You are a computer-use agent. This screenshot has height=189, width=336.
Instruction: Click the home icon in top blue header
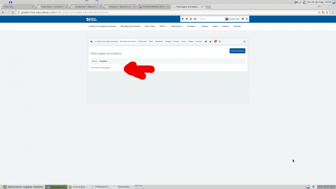[x=183, y=19]
